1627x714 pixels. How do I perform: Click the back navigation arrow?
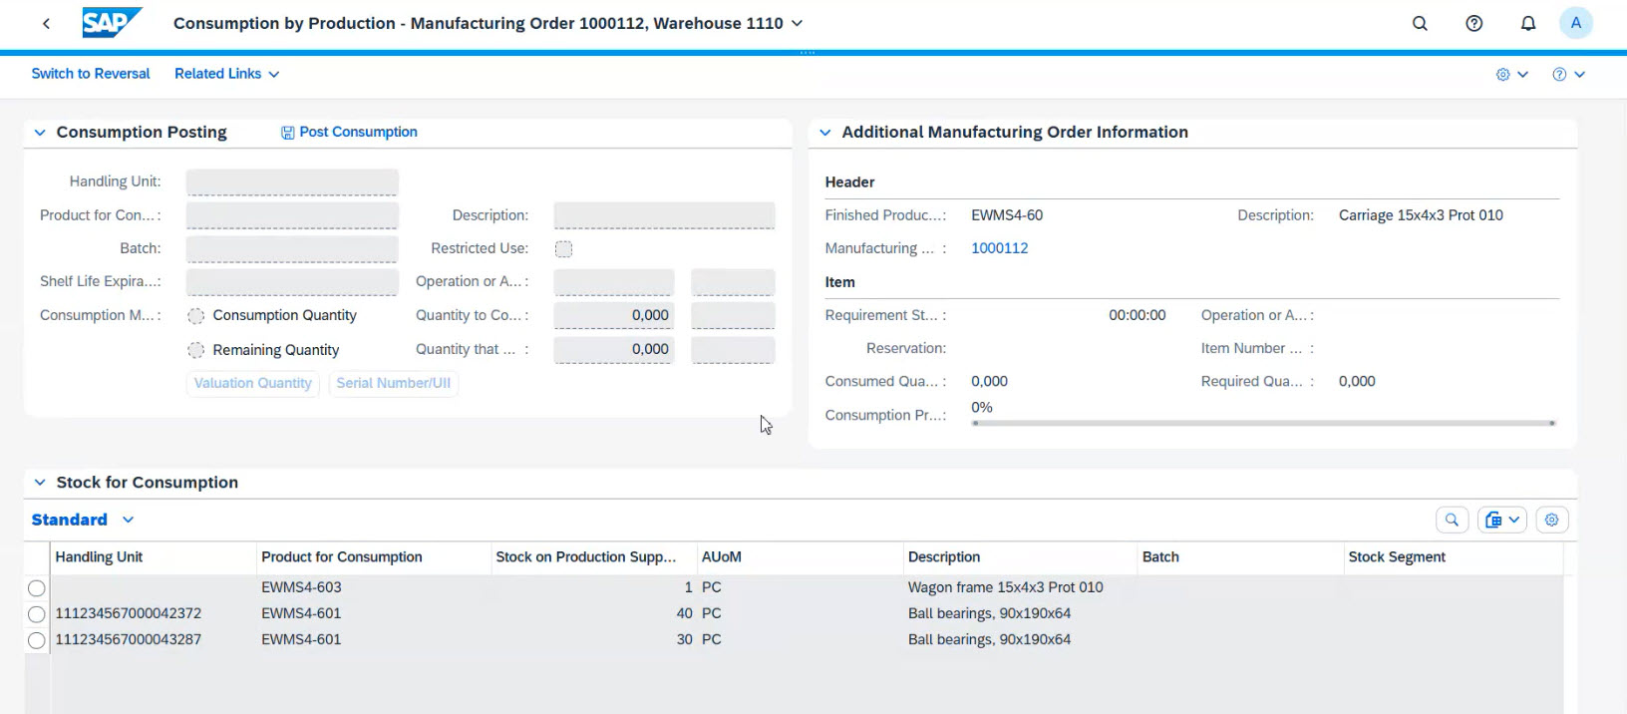coord(46,23)
